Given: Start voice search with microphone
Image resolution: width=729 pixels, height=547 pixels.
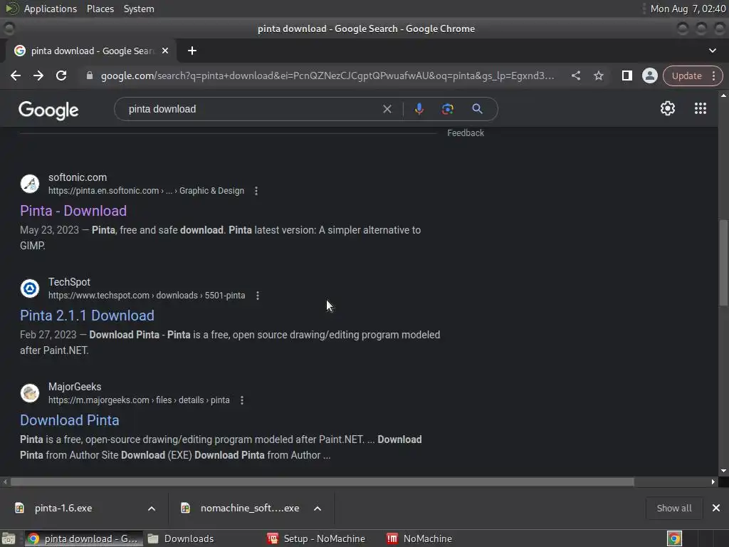Looking at the screenshot, I should tap(419, 109).
